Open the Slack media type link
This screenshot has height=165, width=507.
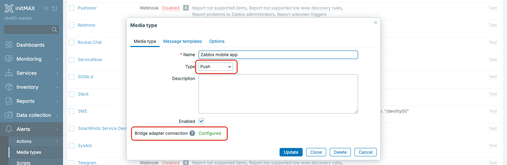click(x=83, y=94)
